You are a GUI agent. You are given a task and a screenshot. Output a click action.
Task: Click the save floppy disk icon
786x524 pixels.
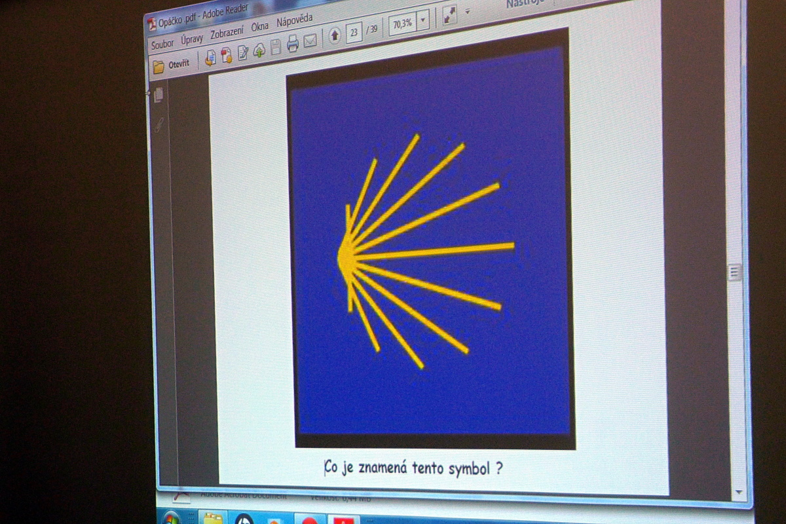coord(276,47)
